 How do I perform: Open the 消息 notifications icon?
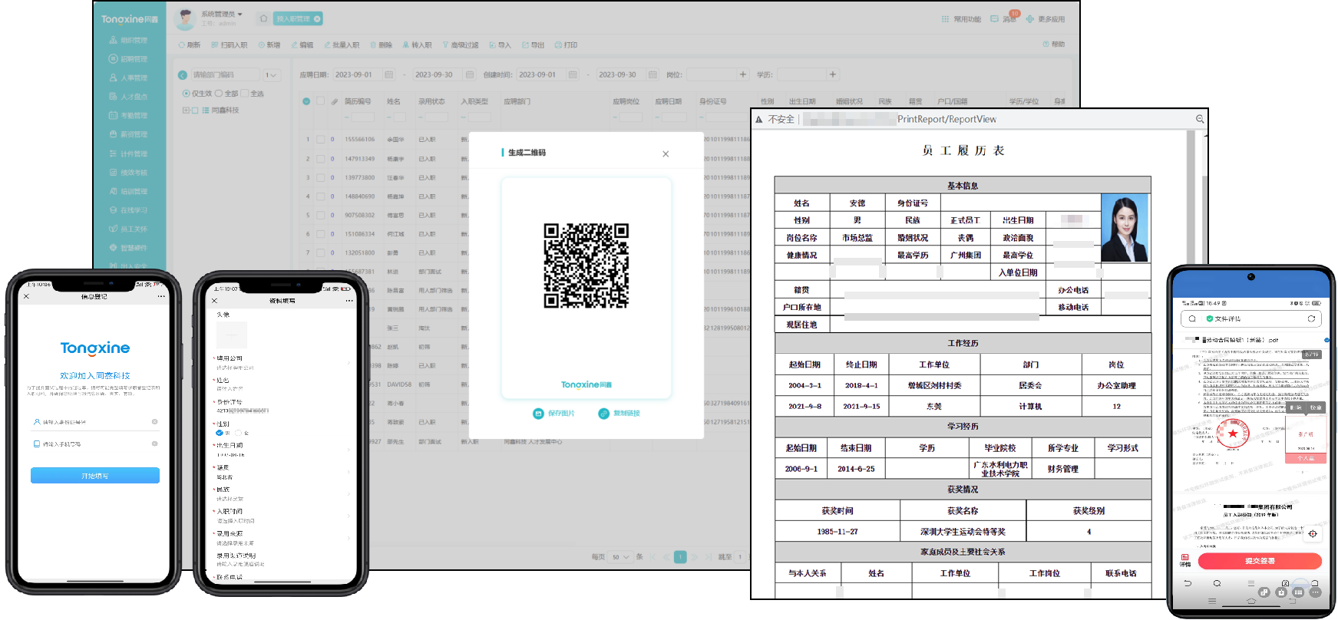[995, 19]
